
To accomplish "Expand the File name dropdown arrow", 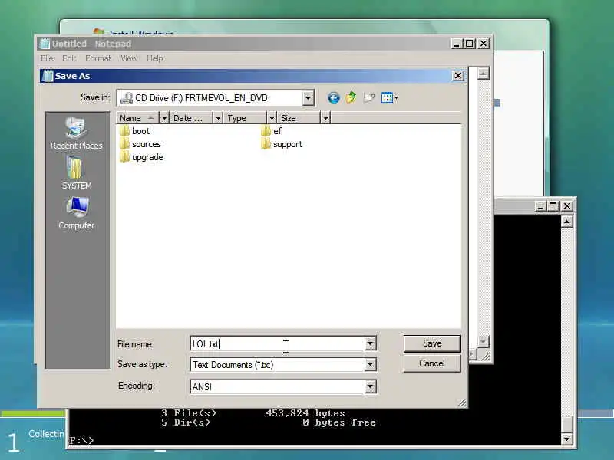I will point(370,343).
